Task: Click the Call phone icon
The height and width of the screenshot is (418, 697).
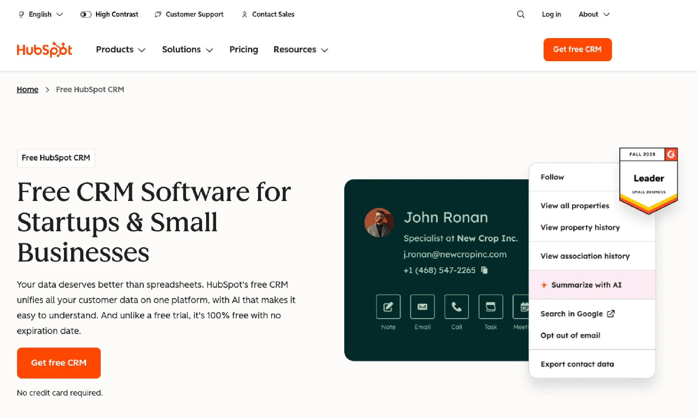Action: click(457, 307)
